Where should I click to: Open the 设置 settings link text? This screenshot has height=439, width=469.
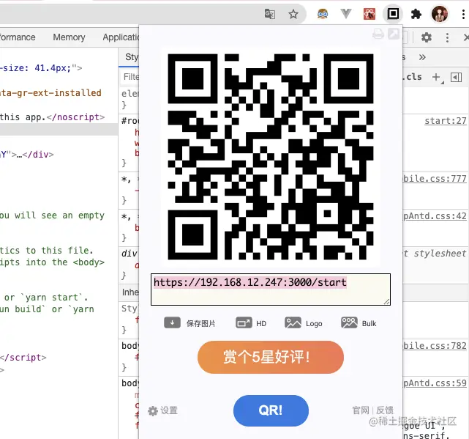(x=169, y=410)
